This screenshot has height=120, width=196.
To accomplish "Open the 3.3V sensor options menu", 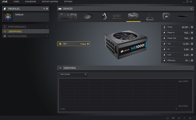I will click(x=192, y=55).
